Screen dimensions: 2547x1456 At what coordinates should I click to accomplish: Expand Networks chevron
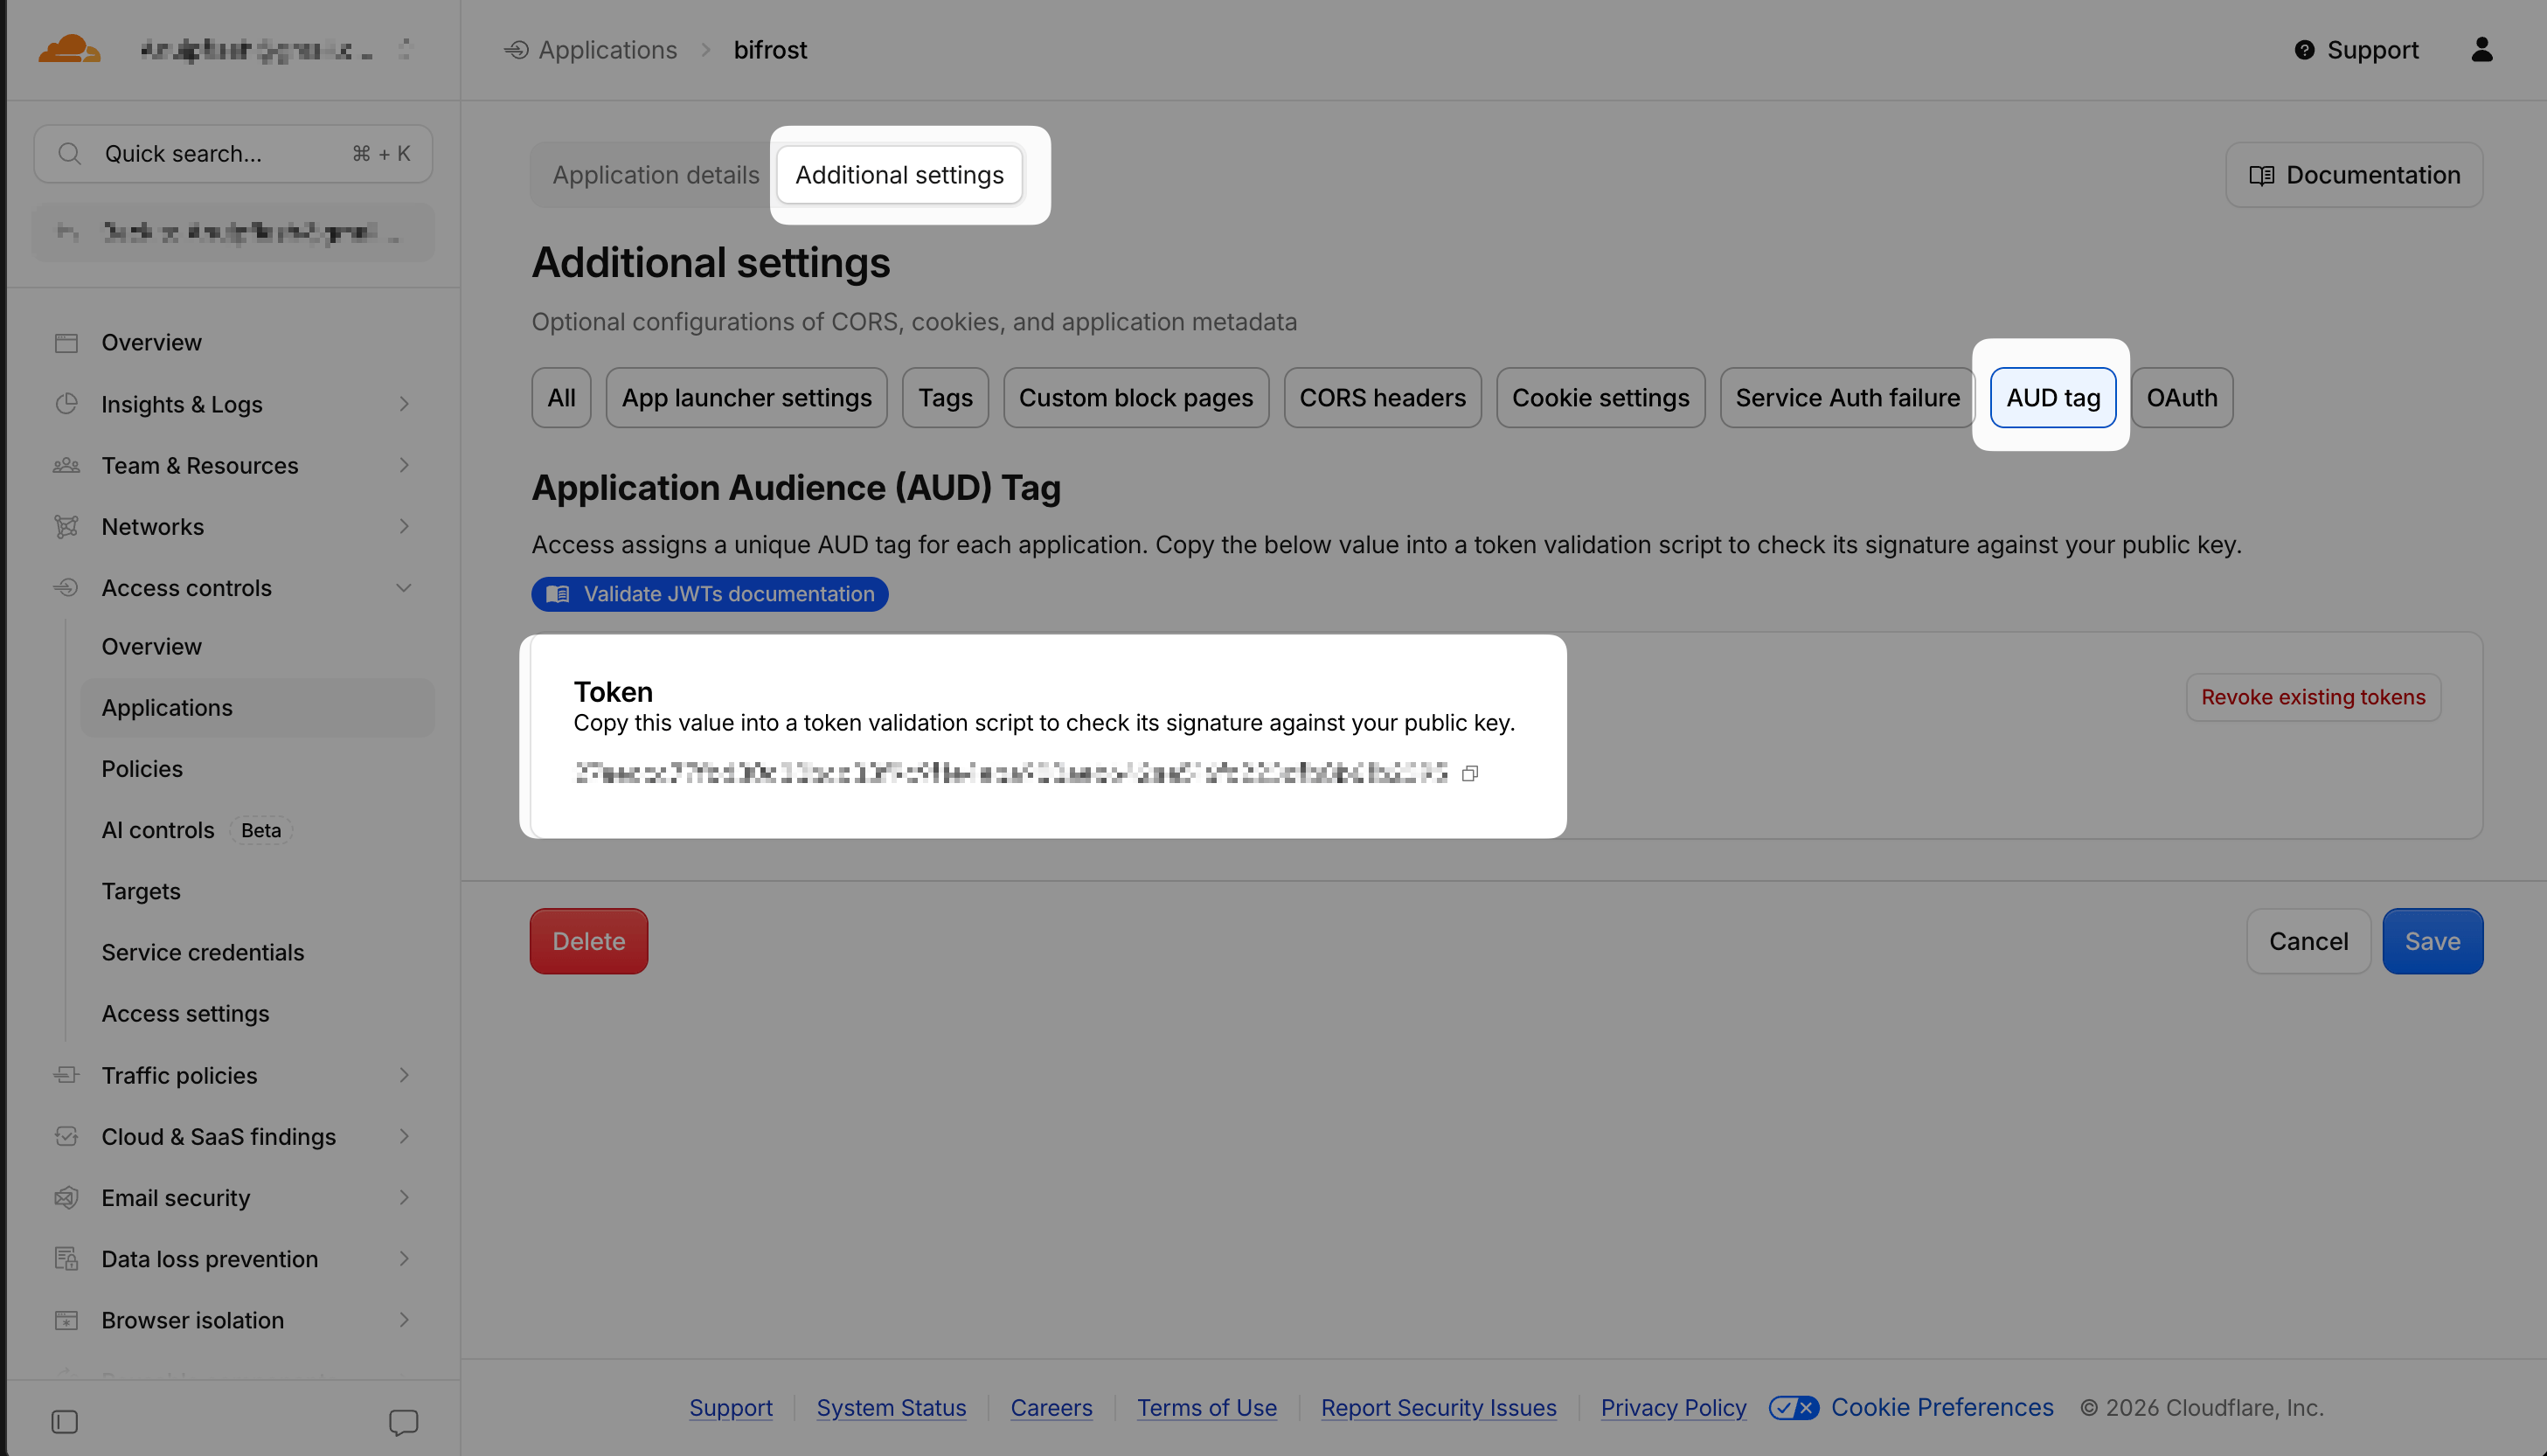click(404, 526)
